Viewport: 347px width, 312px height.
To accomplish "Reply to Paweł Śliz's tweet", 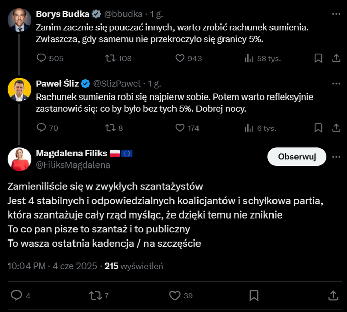I will [42, 128].
